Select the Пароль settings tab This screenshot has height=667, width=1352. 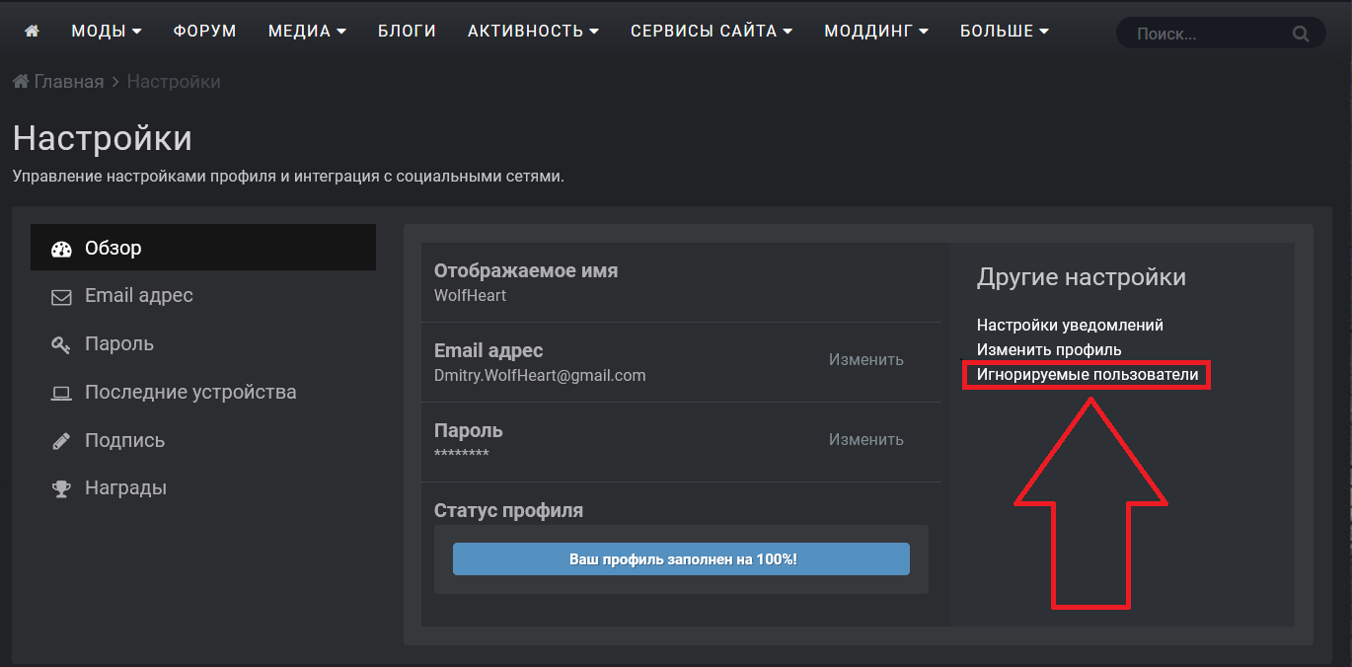click(x=203, y=344)
